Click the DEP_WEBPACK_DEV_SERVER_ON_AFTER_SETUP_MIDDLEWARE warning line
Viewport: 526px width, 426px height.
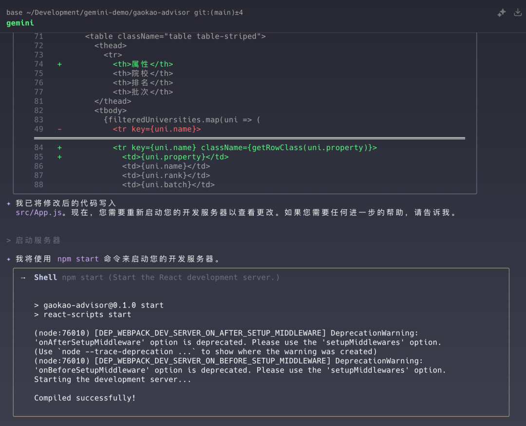point(226,333)
